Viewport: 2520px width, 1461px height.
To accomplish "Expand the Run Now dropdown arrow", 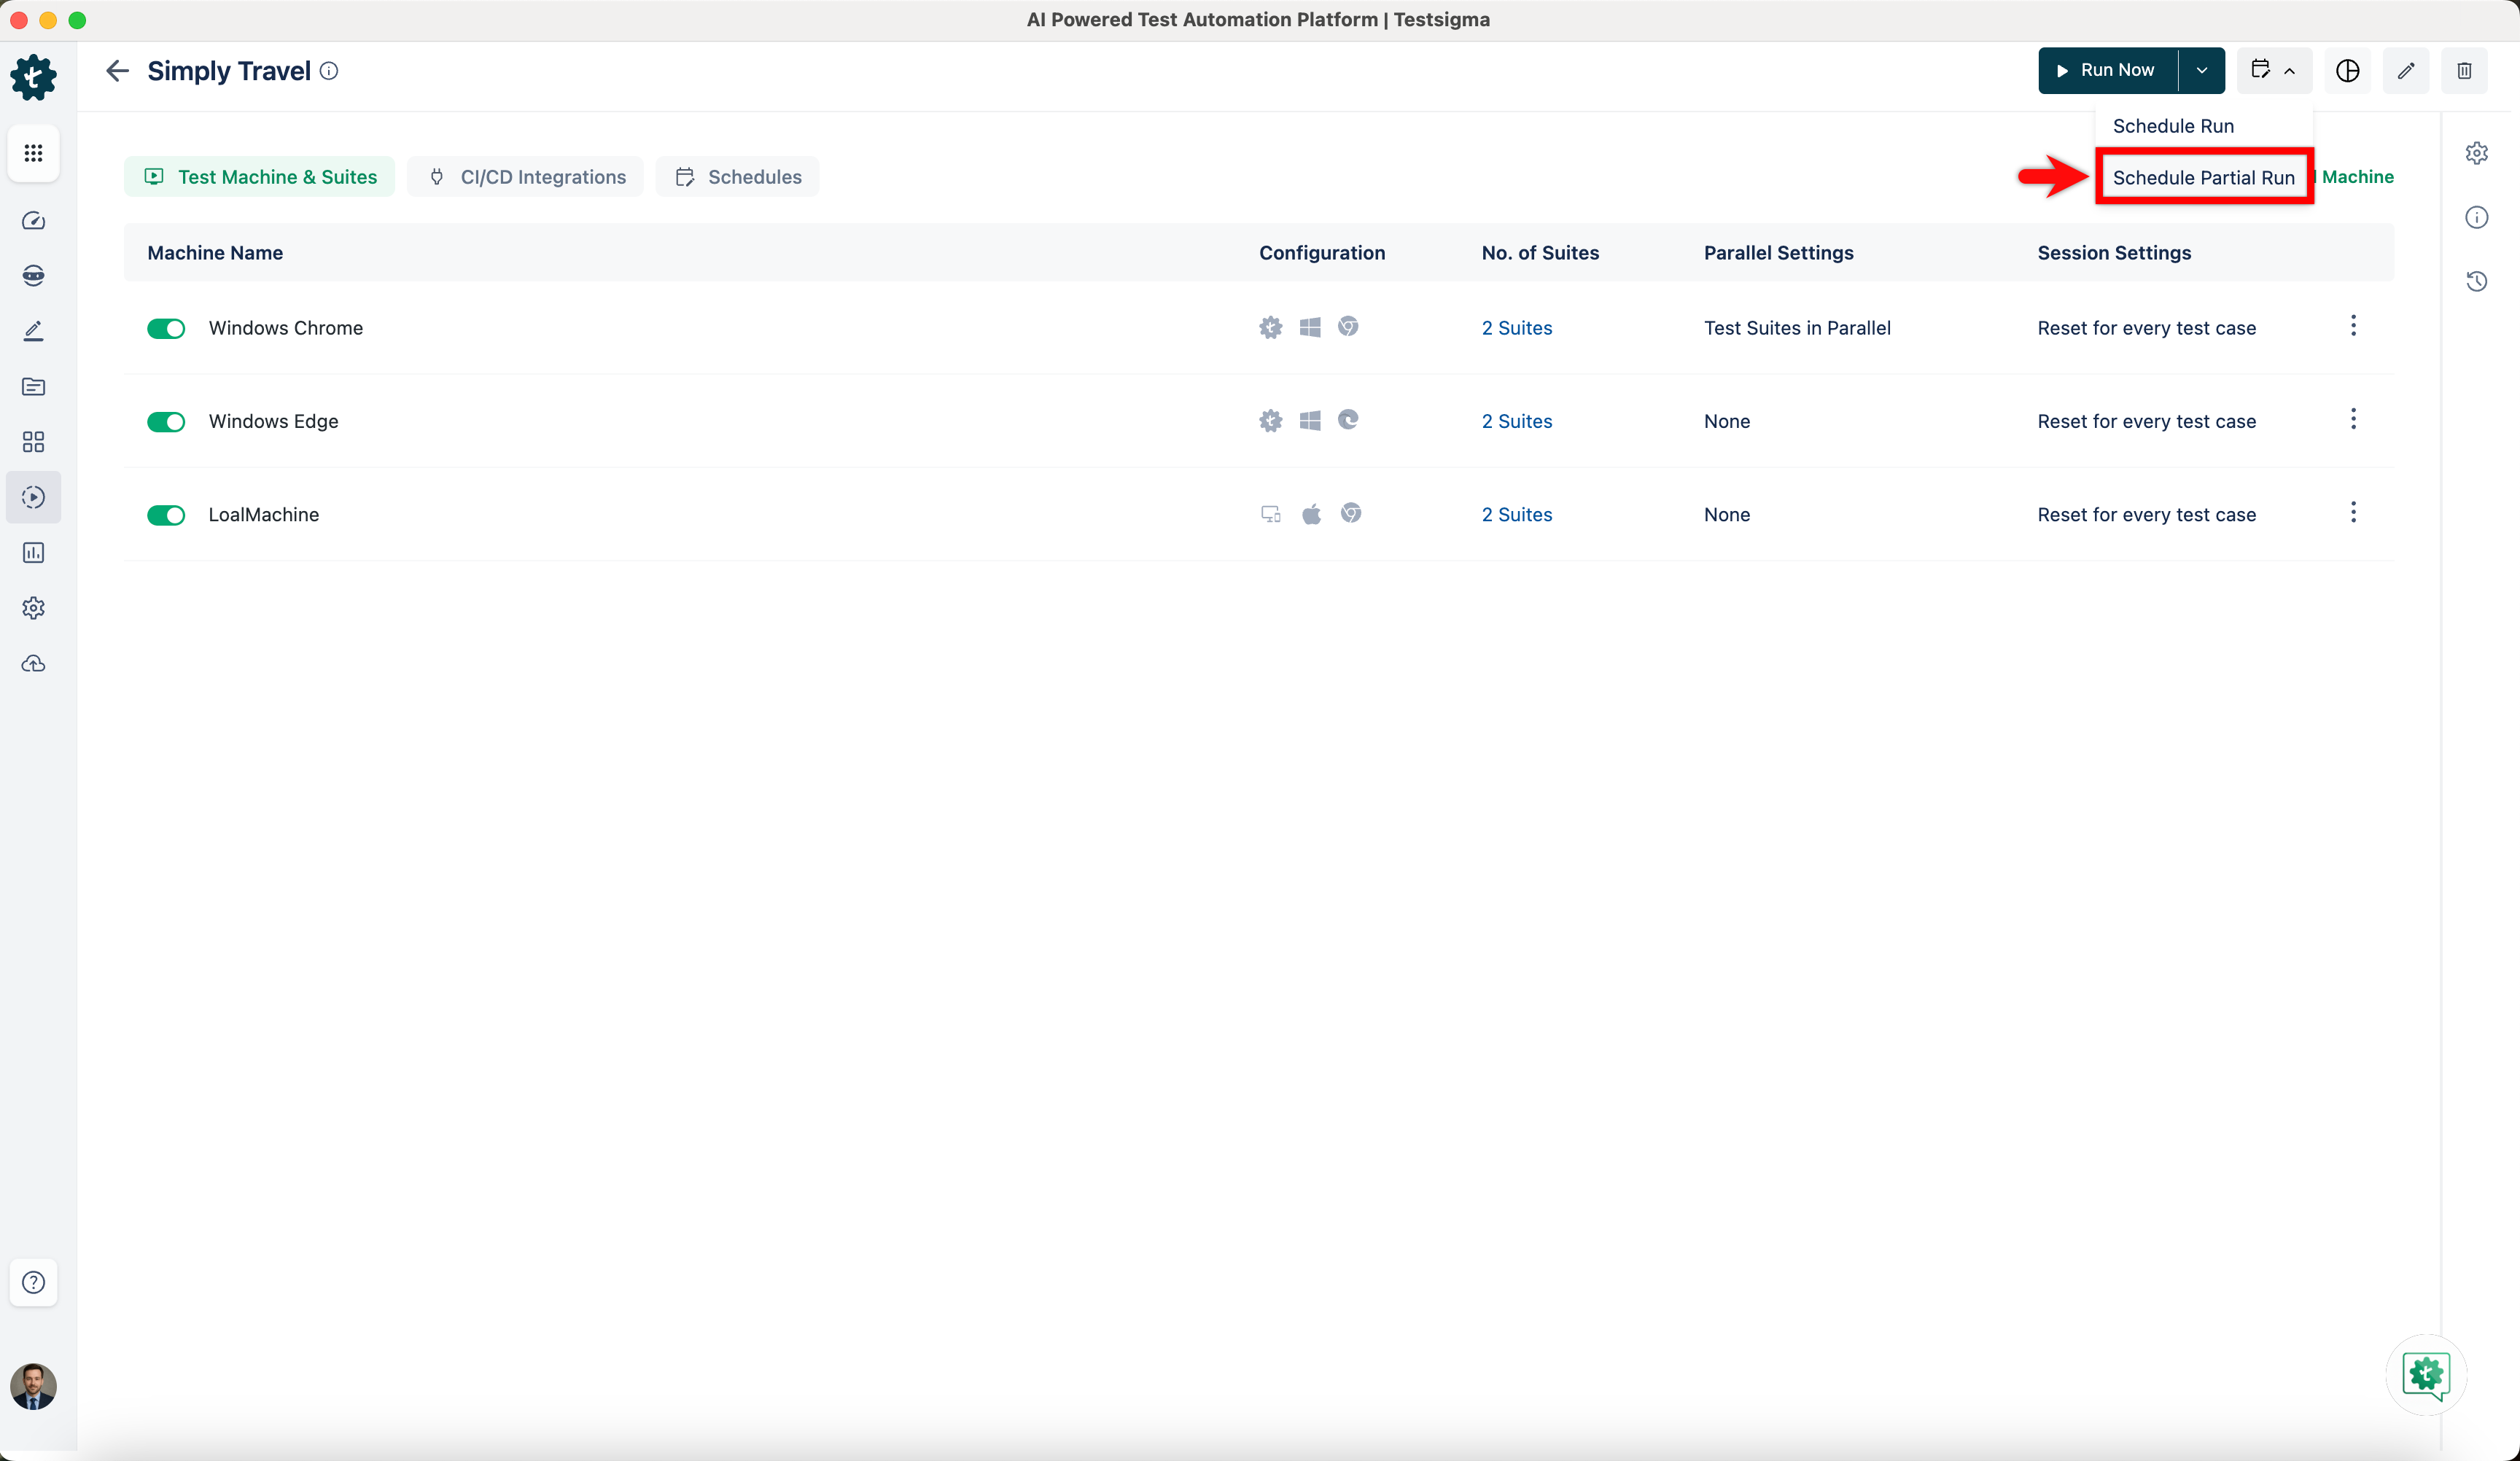I will [2201, 71].
